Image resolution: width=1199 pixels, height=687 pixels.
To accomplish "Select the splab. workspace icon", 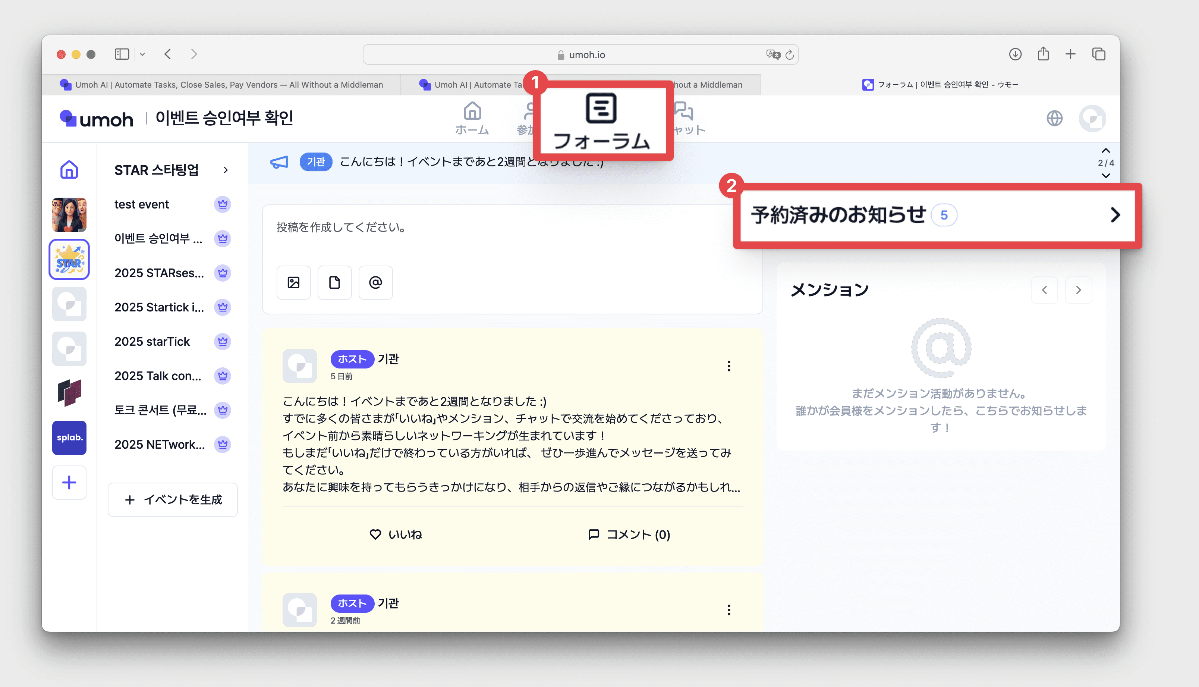I will (x=69, y=437).
